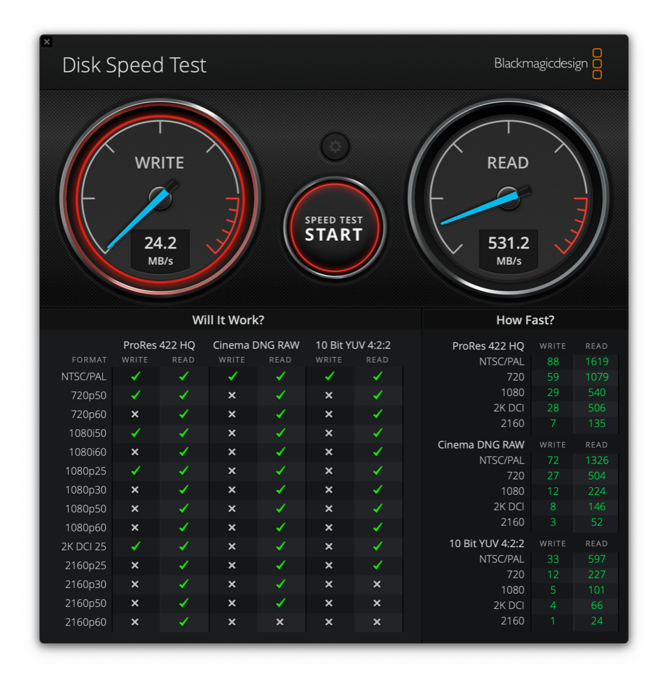Click Cinema DNG RAW 1080 read value 224
668x689 pixels.
coord(596,491)
